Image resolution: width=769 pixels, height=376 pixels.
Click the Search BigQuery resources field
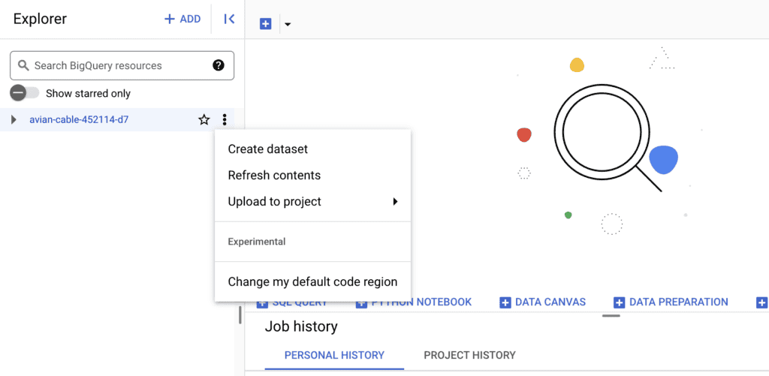tap(122, 66)
